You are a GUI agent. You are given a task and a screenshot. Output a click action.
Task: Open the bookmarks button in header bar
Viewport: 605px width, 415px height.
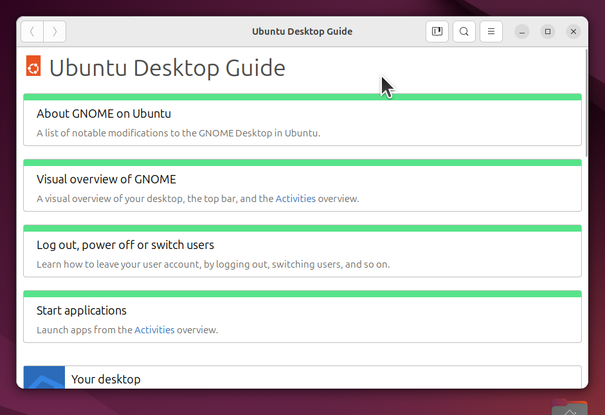tap(437, 32)
